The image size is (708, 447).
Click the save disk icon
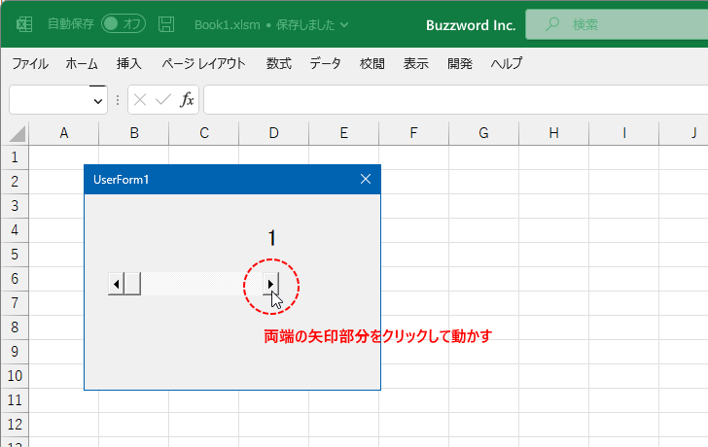point(166,24)
